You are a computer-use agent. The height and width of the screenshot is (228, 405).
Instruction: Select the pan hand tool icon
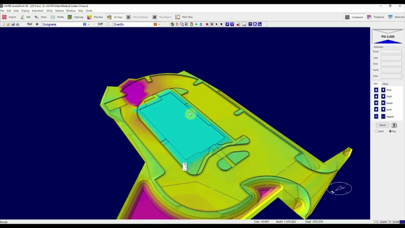pyautogui.click(x=177, y=24)
